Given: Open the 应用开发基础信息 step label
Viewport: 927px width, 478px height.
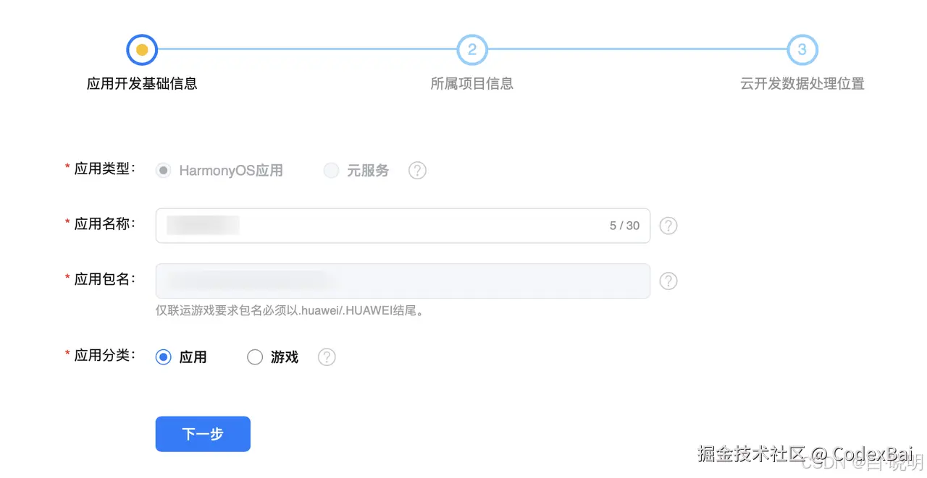Looking at the screenshot, I should [141, 83].
